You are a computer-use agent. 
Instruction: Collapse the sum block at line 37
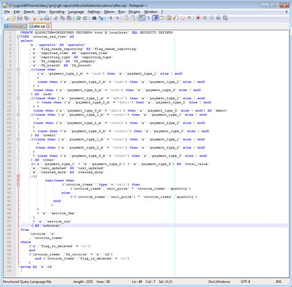coord(18,180)
